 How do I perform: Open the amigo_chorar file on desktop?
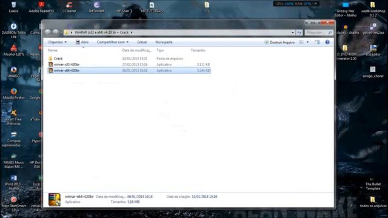(x=373, y=72)
